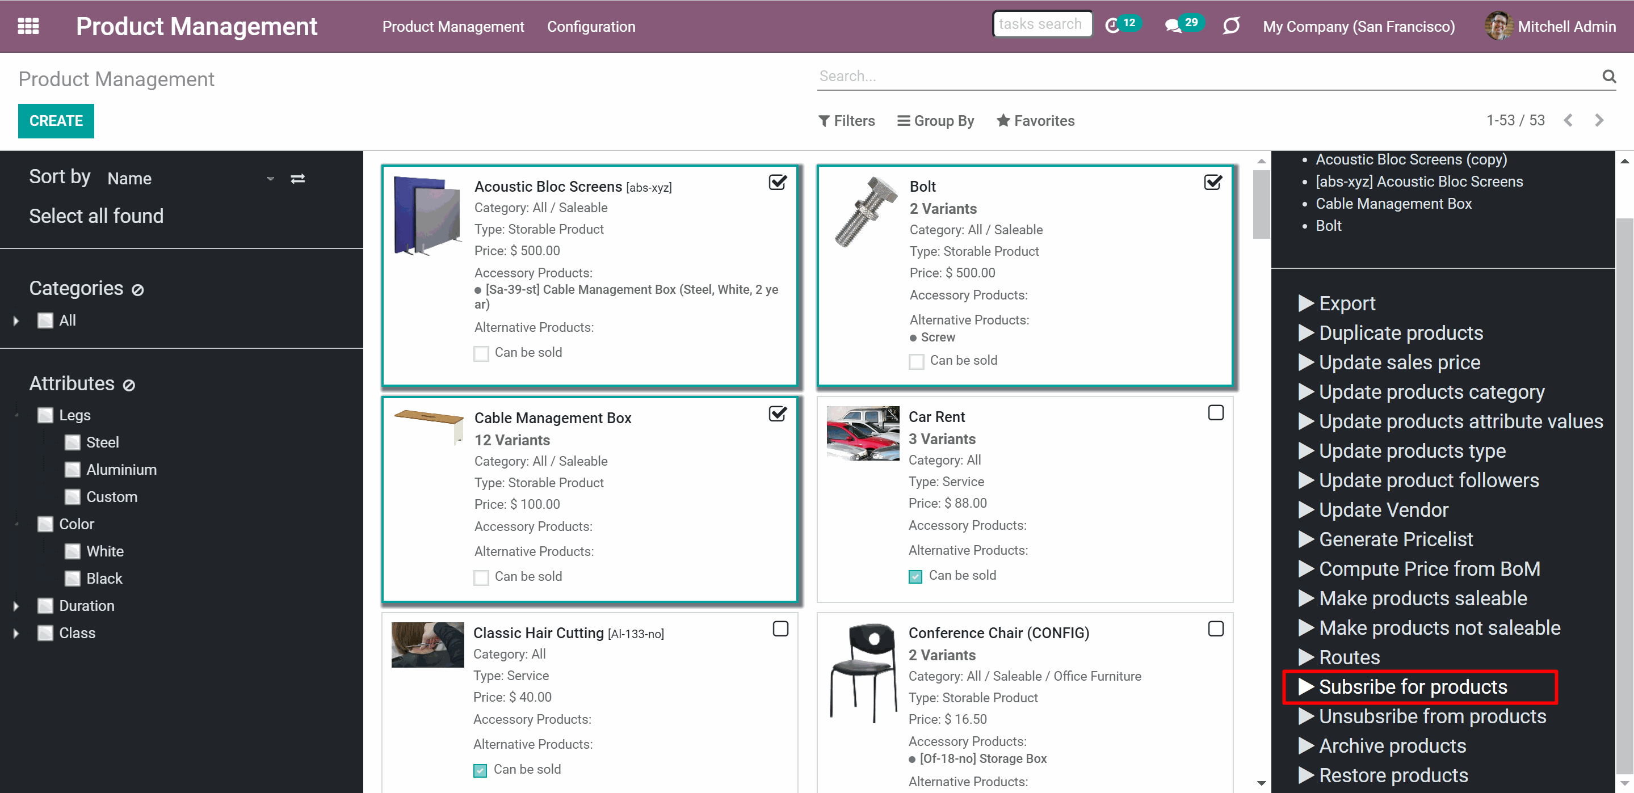
Task: Deselect Cable Management Box card checkbox
Action: click(x=778, y=414)
